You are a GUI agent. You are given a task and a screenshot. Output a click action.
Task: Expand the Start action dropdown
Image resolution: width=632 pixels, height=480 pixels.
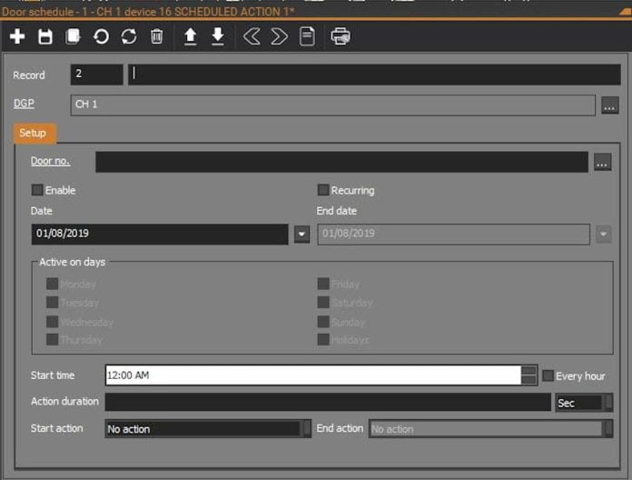[306, 428]
